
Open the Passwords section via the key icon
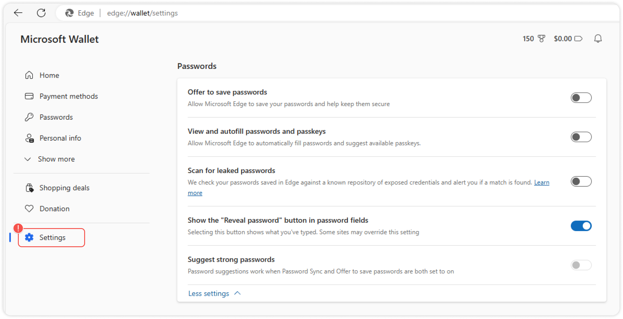click(29, 117)
